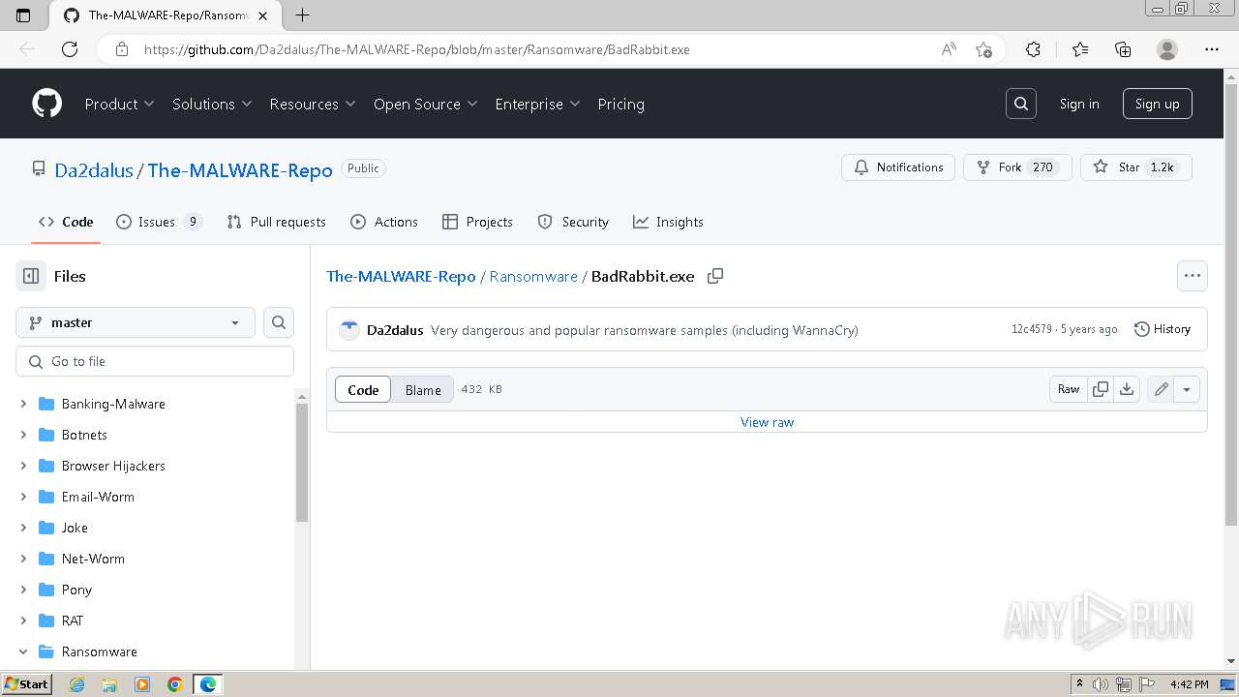The image size is (1239, 697).
Task: Open the edit options dropdown arrow
Action: point(1187,389)
